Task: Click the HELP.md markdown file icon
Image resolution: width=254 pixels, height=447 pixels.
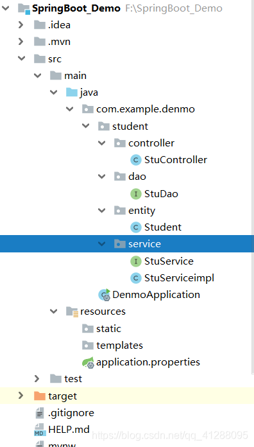Action: click(x=40, y=430)
